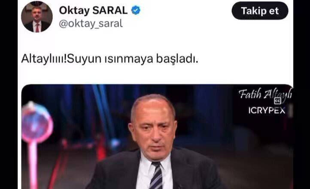
Task: Click the blue verified badge
Action: pyautogui.click(x=136, y=10)
